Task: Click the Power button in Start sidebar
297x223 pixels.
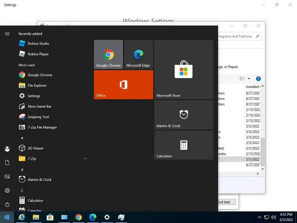Action: click(7, 204)
